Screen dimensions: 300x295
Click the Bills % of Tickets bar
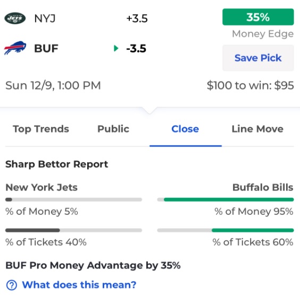(226, 230)
